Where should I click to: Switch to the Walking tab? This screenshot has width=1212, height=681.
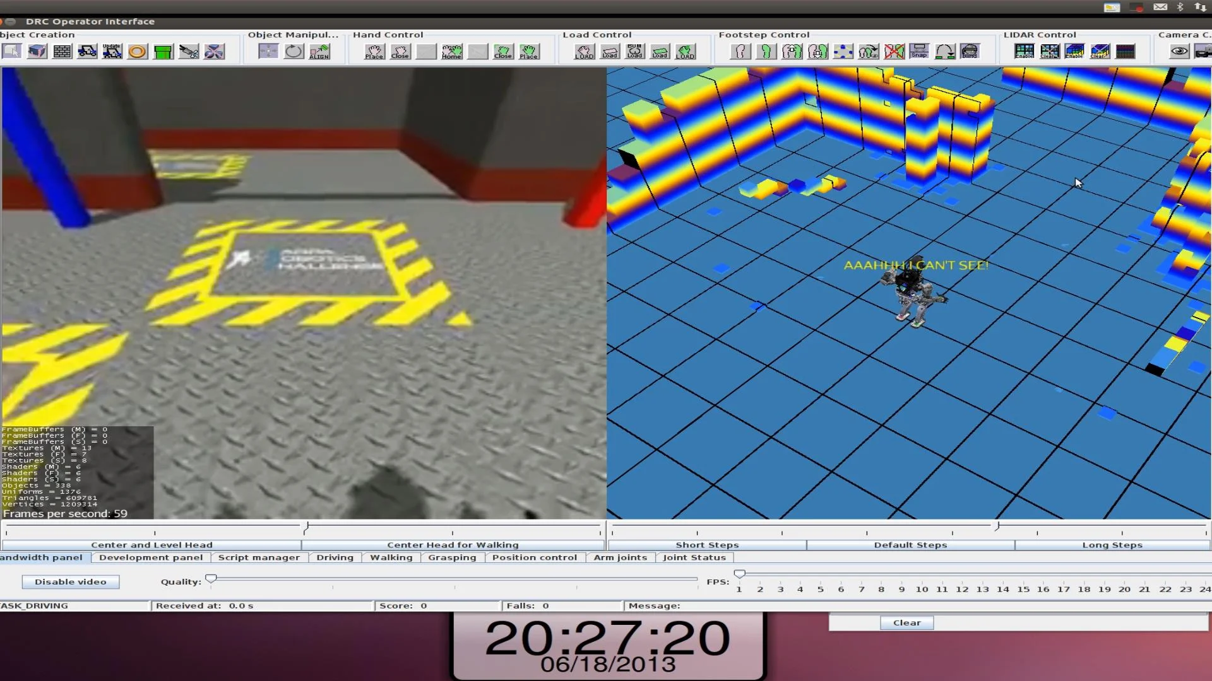391,557
